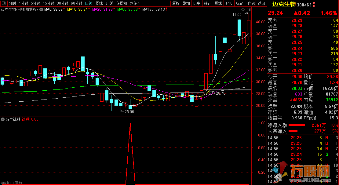Select the 卖二 ask row at 29.26
This screenshot has width=339, height=185.
[x=303, y=37]
